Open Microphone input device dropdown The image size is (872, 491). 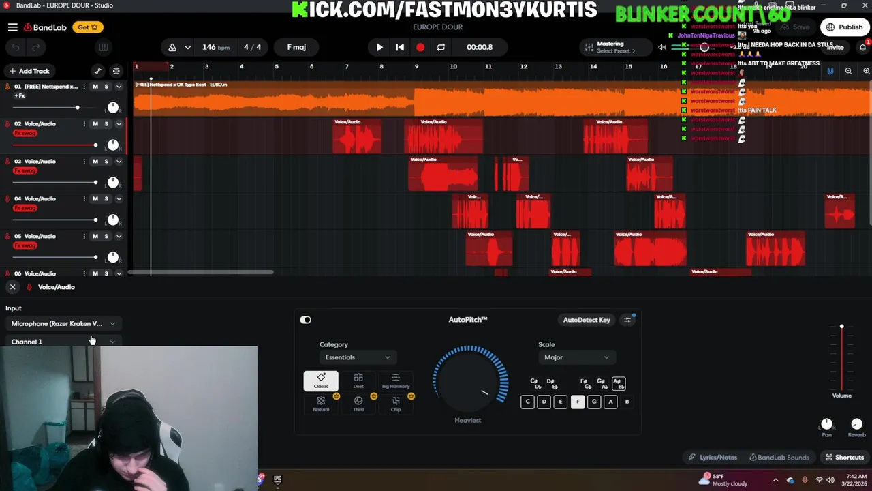click(63, 324)
